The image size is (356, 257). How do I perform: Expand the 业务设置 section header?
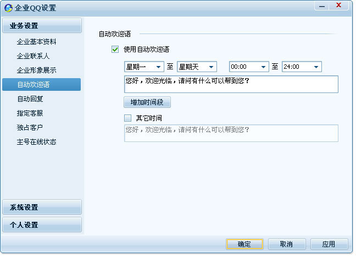click(x=42, y=26)
